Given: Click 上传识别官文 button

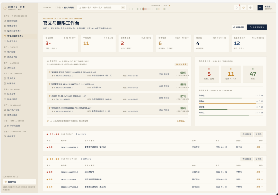Looking at the screenshot, I should (x=257, y=27).
